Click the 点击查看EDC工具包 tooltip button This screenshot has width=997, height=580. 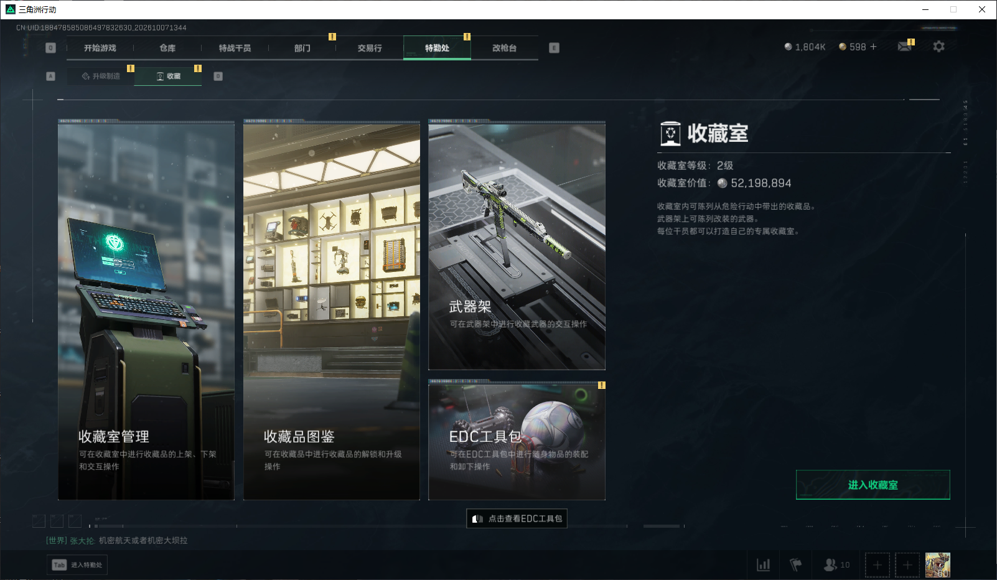tap(517, 518)
